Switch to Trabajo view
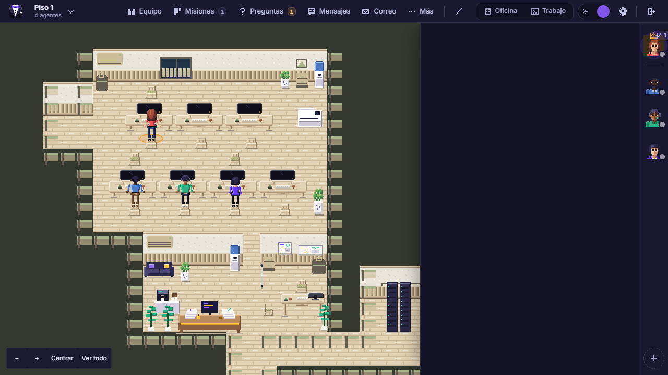668x375 pixels. [548, 11]
